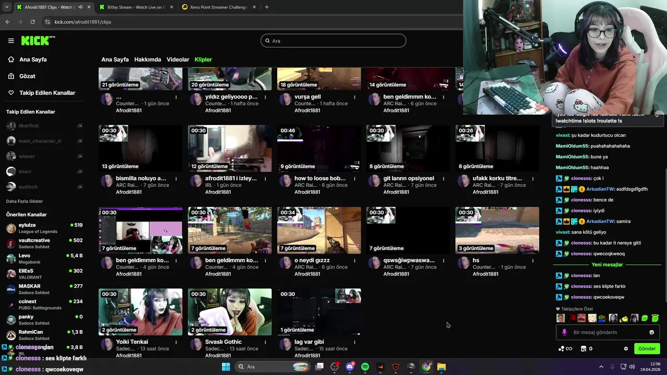Open channel points infinity icon
The image size is (667, 375).
click(x=565, y=349)
